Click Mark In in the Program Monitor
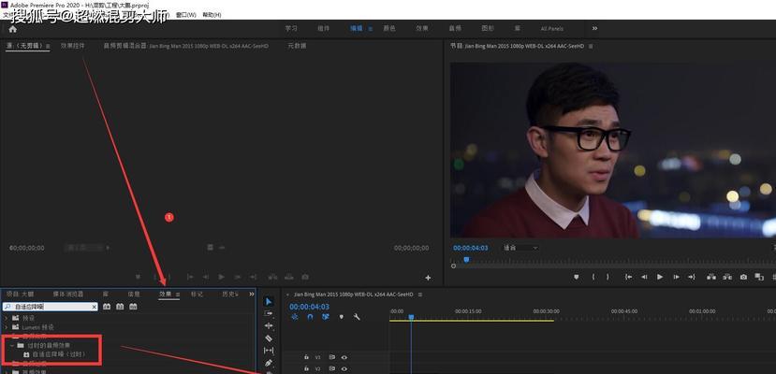This screenshot has width=776, height=374. click(593, 277)
